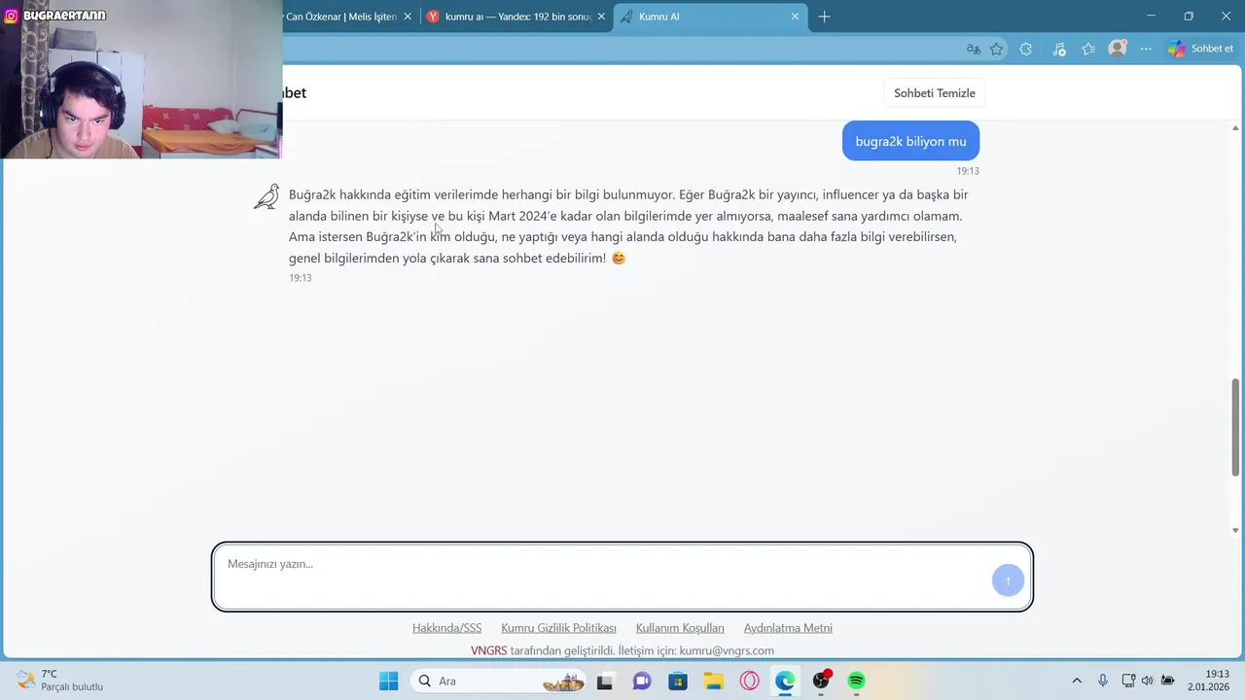Open the Kumru Gizlilik Politikası link
The width and height of the screenshot is (1245, 700).
[x=558, y=628]
